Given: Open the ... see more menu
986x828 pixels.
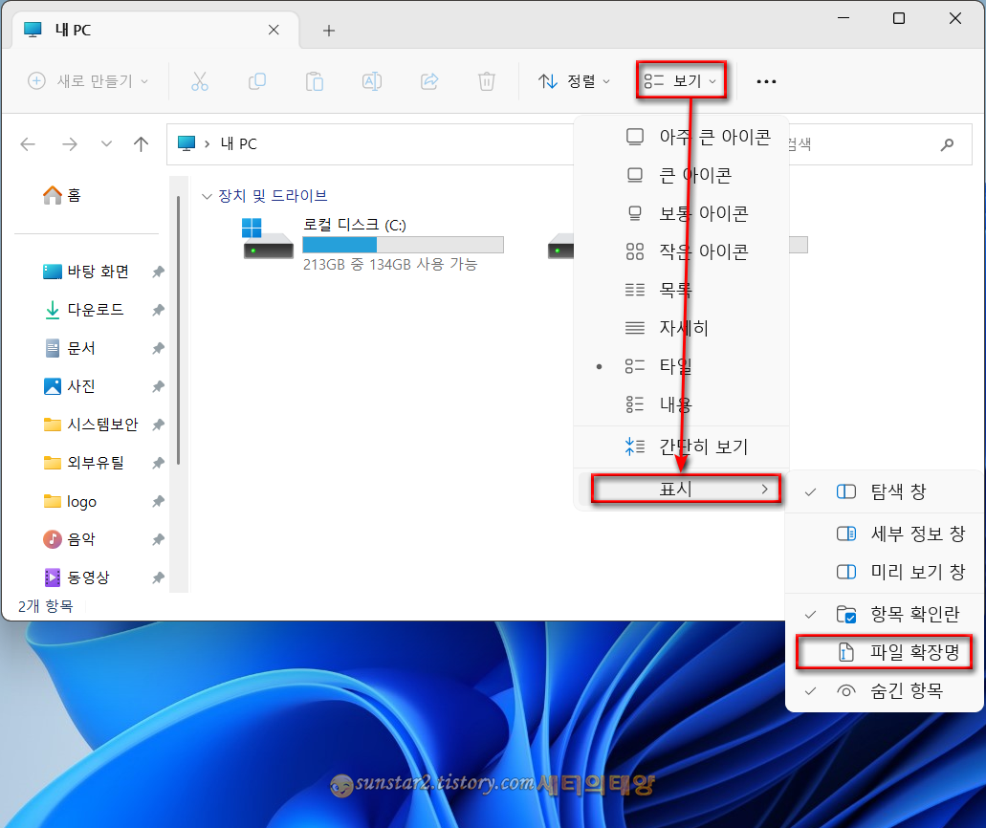Looking at the screenshot, I should (766, 81).
